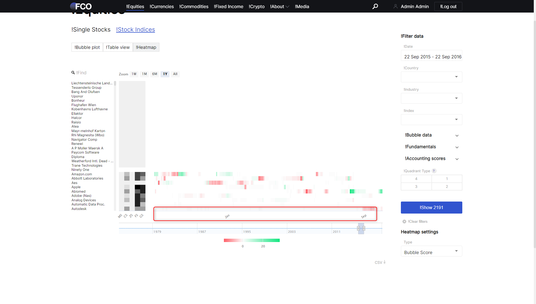Open the Country dropdown
The width and height of the screenshot is (536, 304).
pos(431,77)
